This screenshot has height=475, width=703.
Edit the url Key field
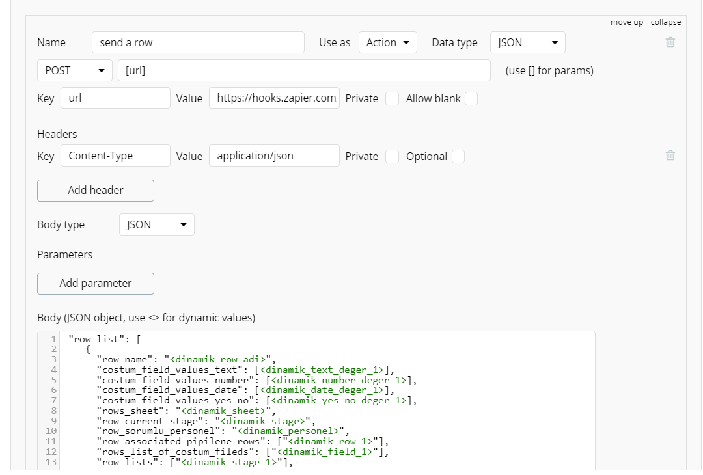click(x=115, y=98)
